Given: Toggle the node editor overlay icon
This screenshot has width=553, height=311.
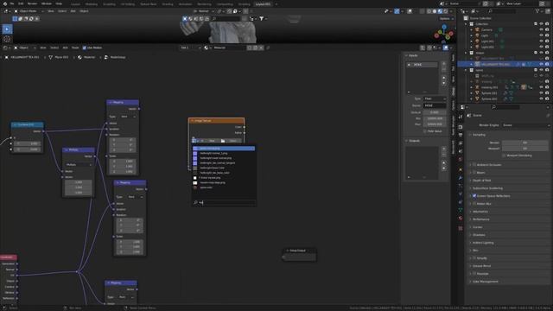Looking at the screenshot, I should tap(446, 48).
